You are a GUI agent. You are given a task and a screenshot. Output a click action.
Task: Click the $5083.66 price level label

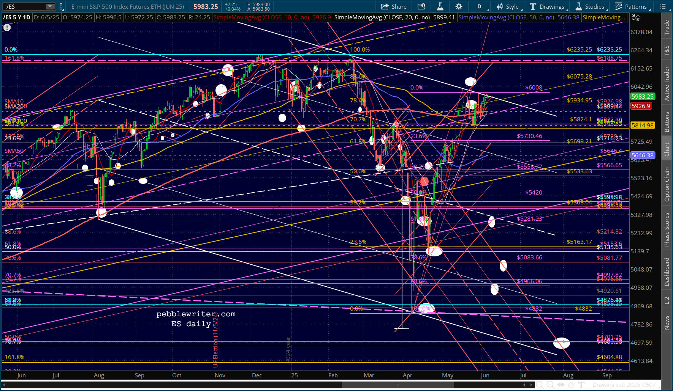529,258
